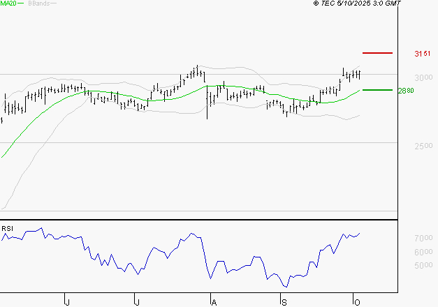Click the green support line marker
Image resolution: width=438 pixels, height=307 pixels.
(x=377, y=90)
